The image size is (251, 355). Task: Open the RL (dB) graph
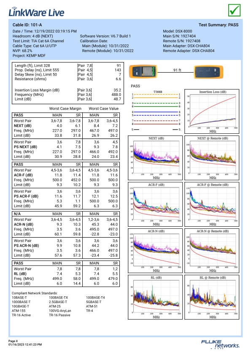pos(155,297)
